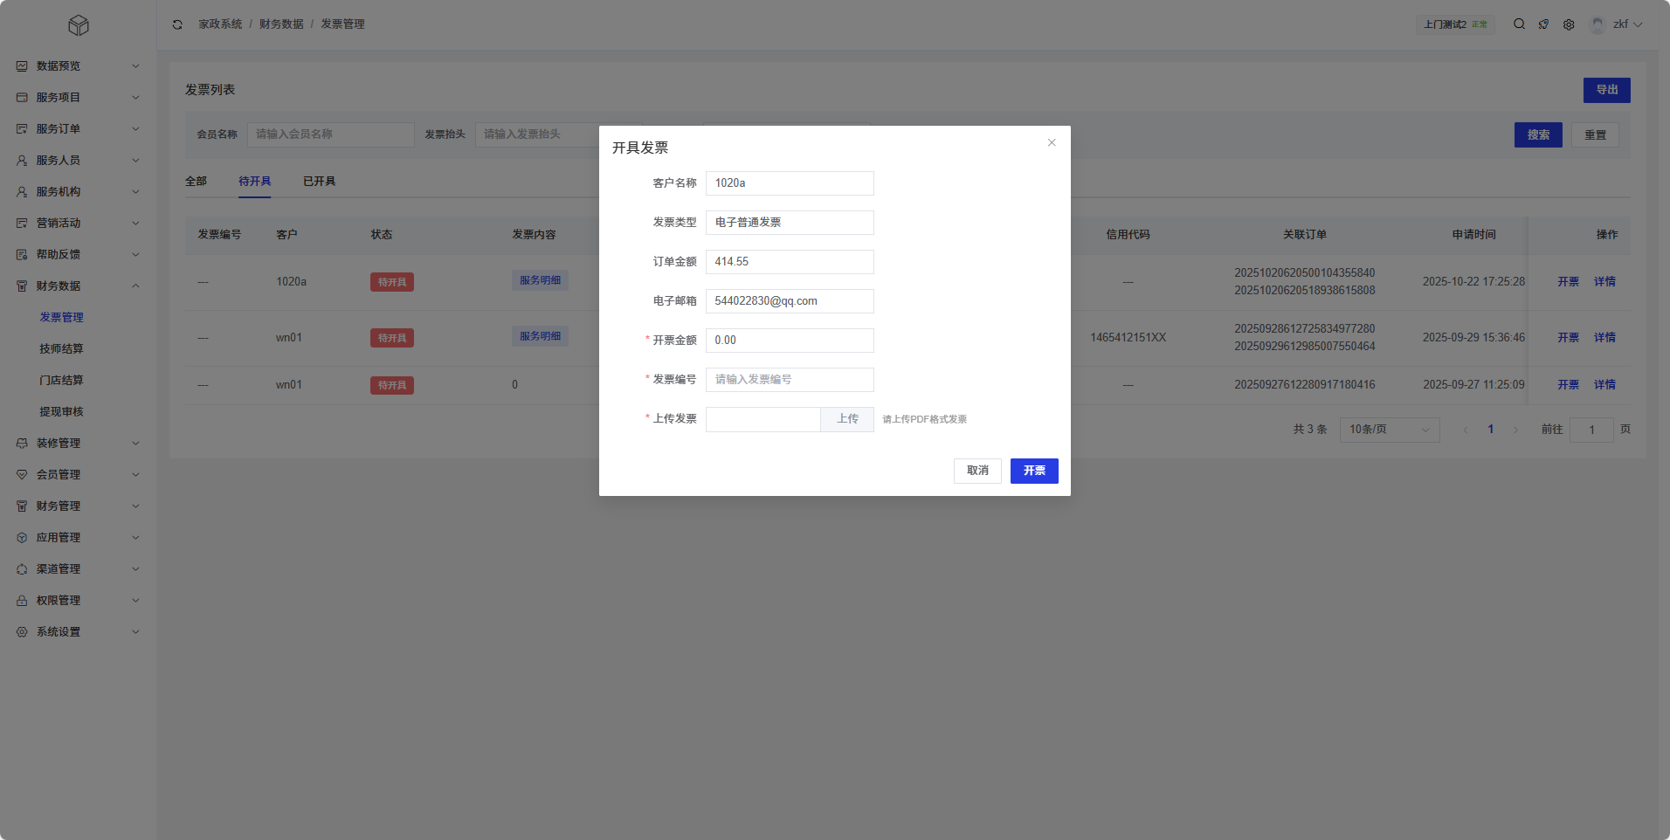Image resolution: width=1670 pixels, height=840 pixels.
Task: Collapse the 财务数据 sidebar section
Action: (x=79, y=286)
